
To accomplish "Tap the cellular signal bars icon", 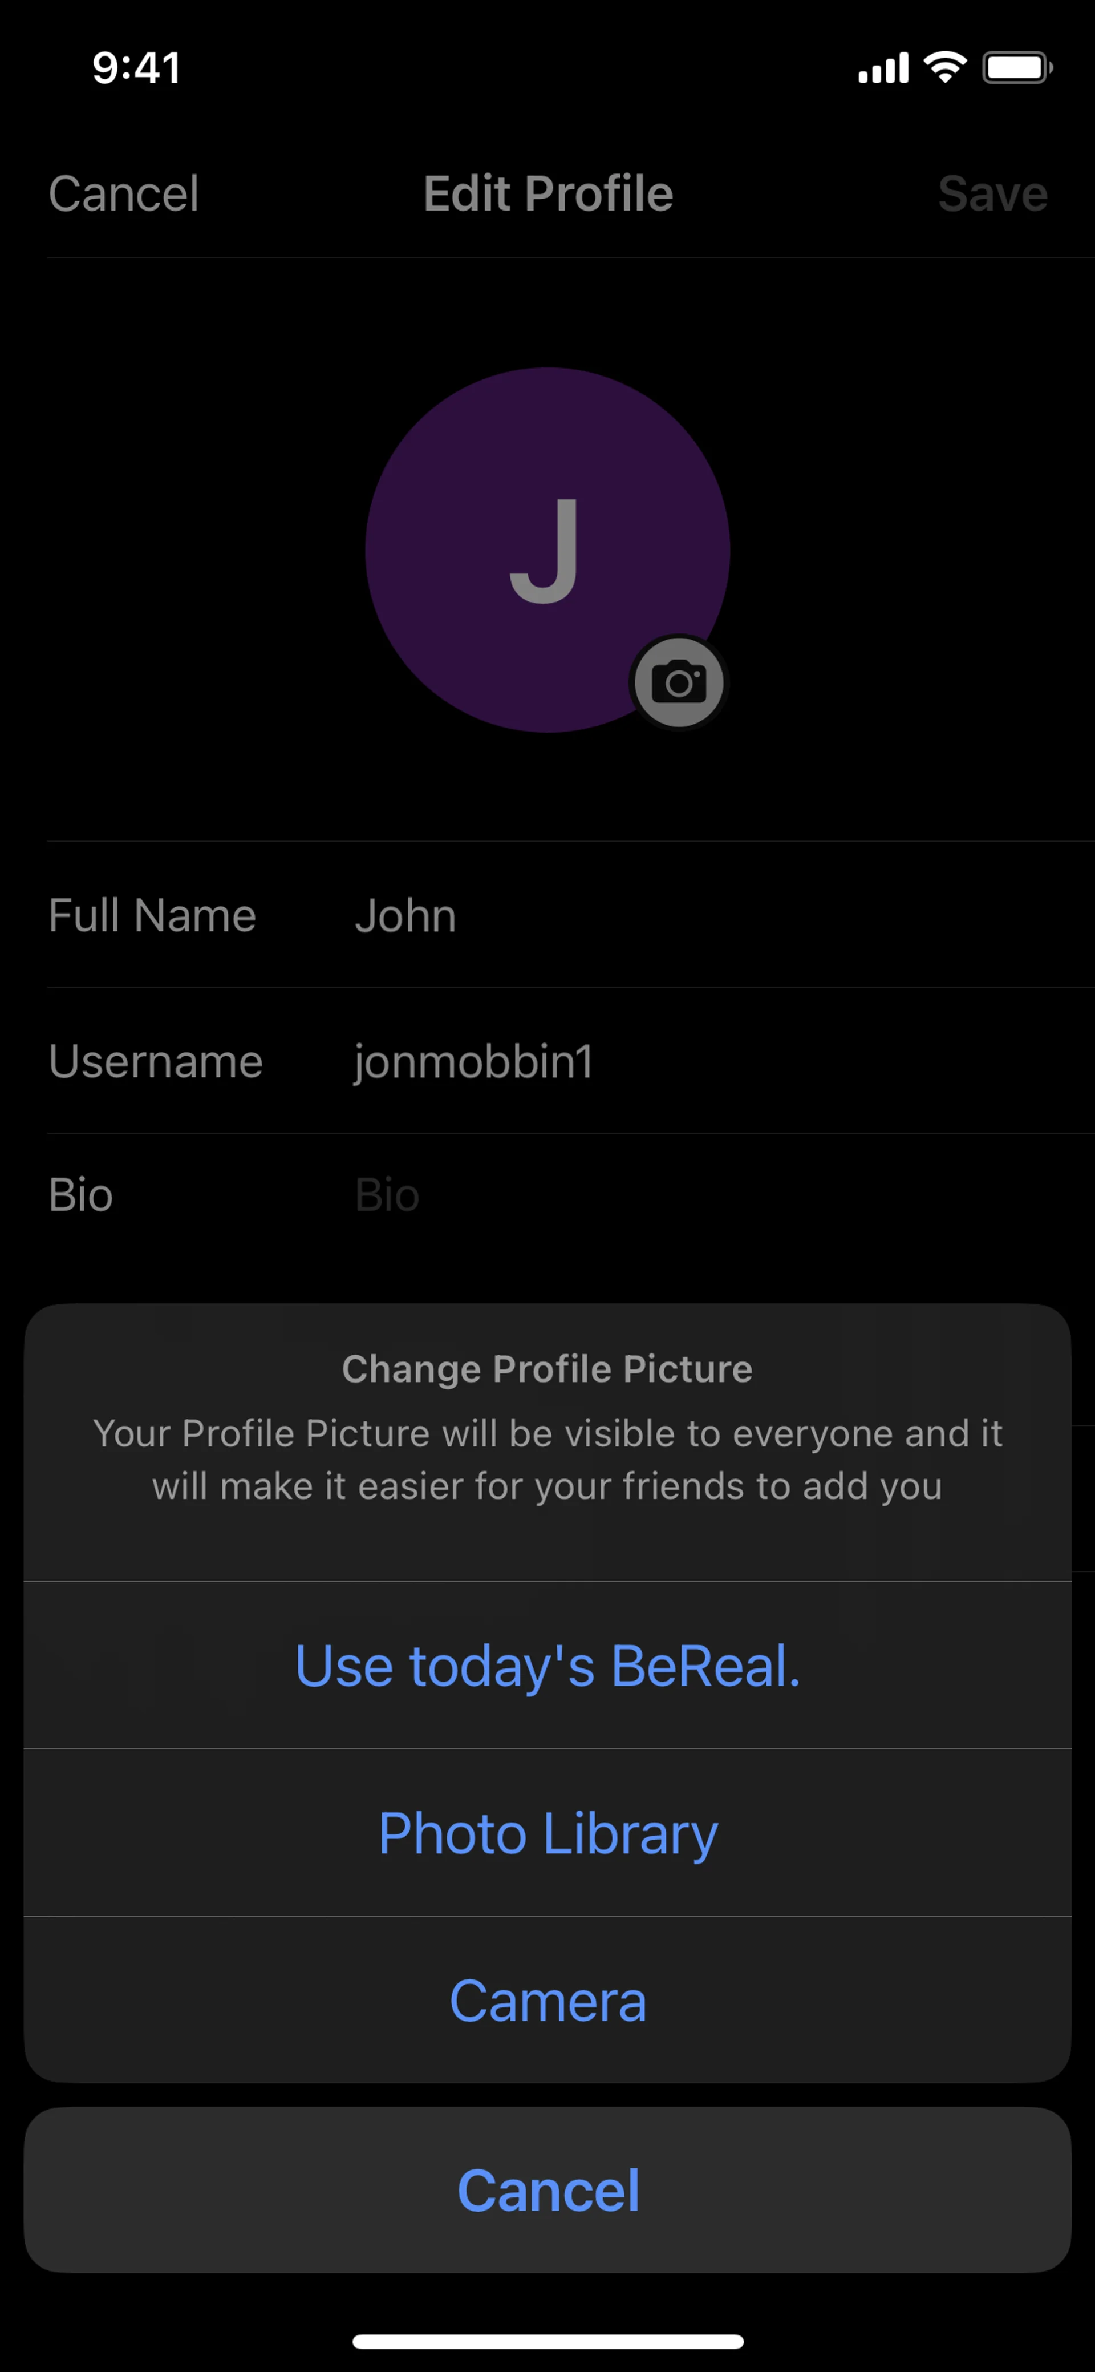I will (882, 68).
